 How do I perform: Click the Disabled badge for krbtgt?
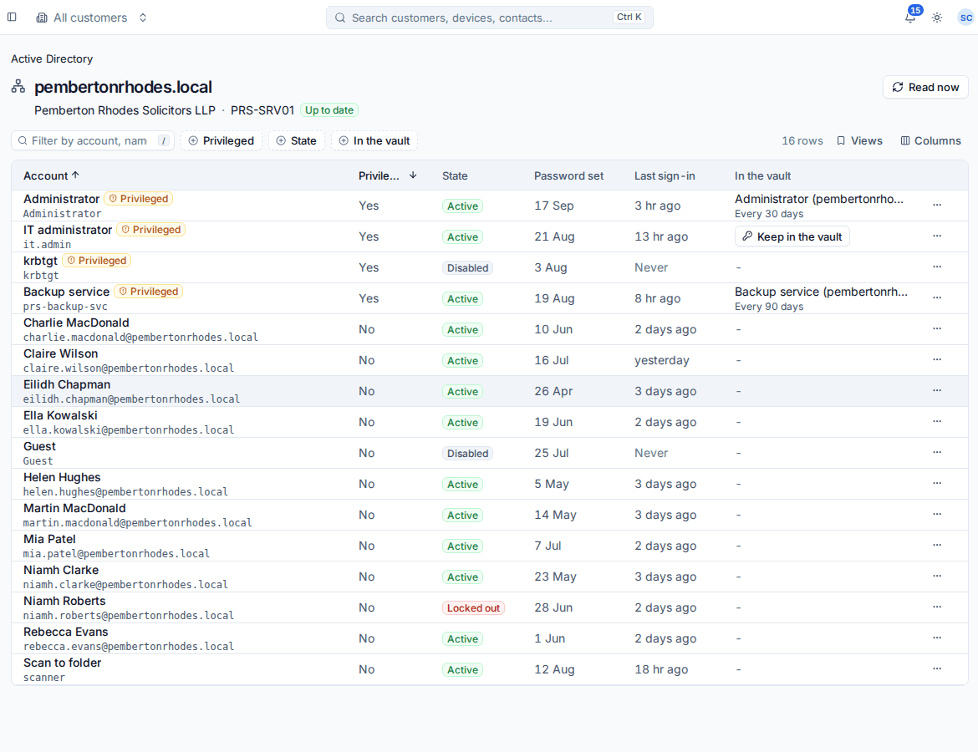click(x=467, y=268)
